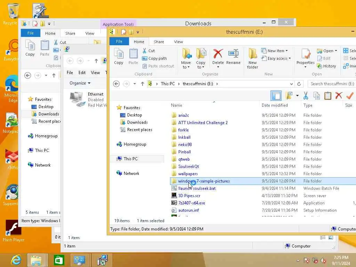Click New folder in ribbon
356x267 pixels.
(x=252, y=58)
